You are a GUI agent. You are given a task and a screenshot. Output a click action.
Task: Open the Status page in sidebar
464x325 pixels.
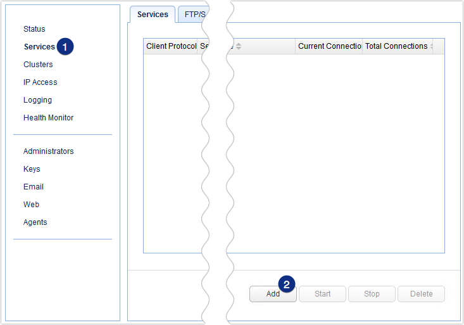pyautogui.click(x=34, y=29)
